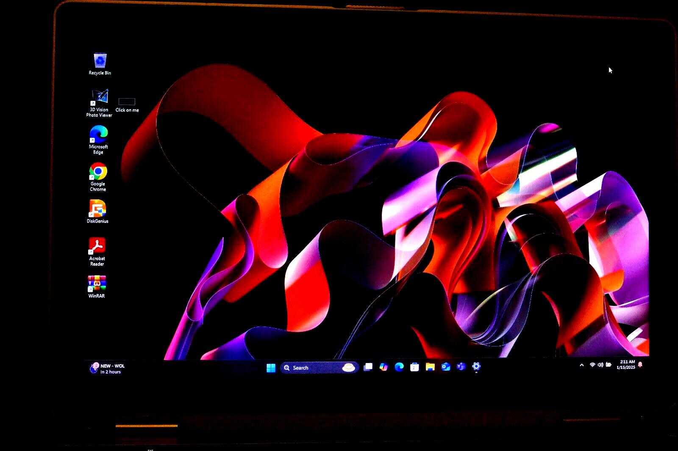Open the NEW - WOL widget
This screenshot has height=451, width=678.
click(x=107, y=368)
